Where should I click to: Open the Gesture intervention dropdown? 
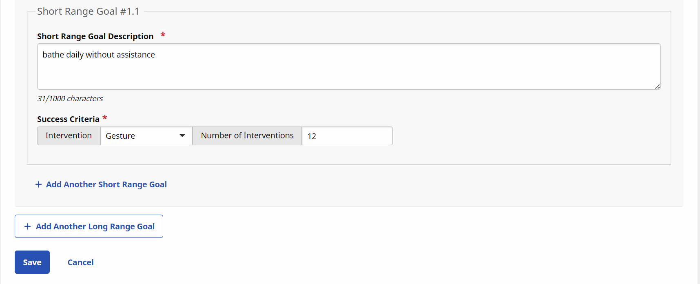[146, 136]
